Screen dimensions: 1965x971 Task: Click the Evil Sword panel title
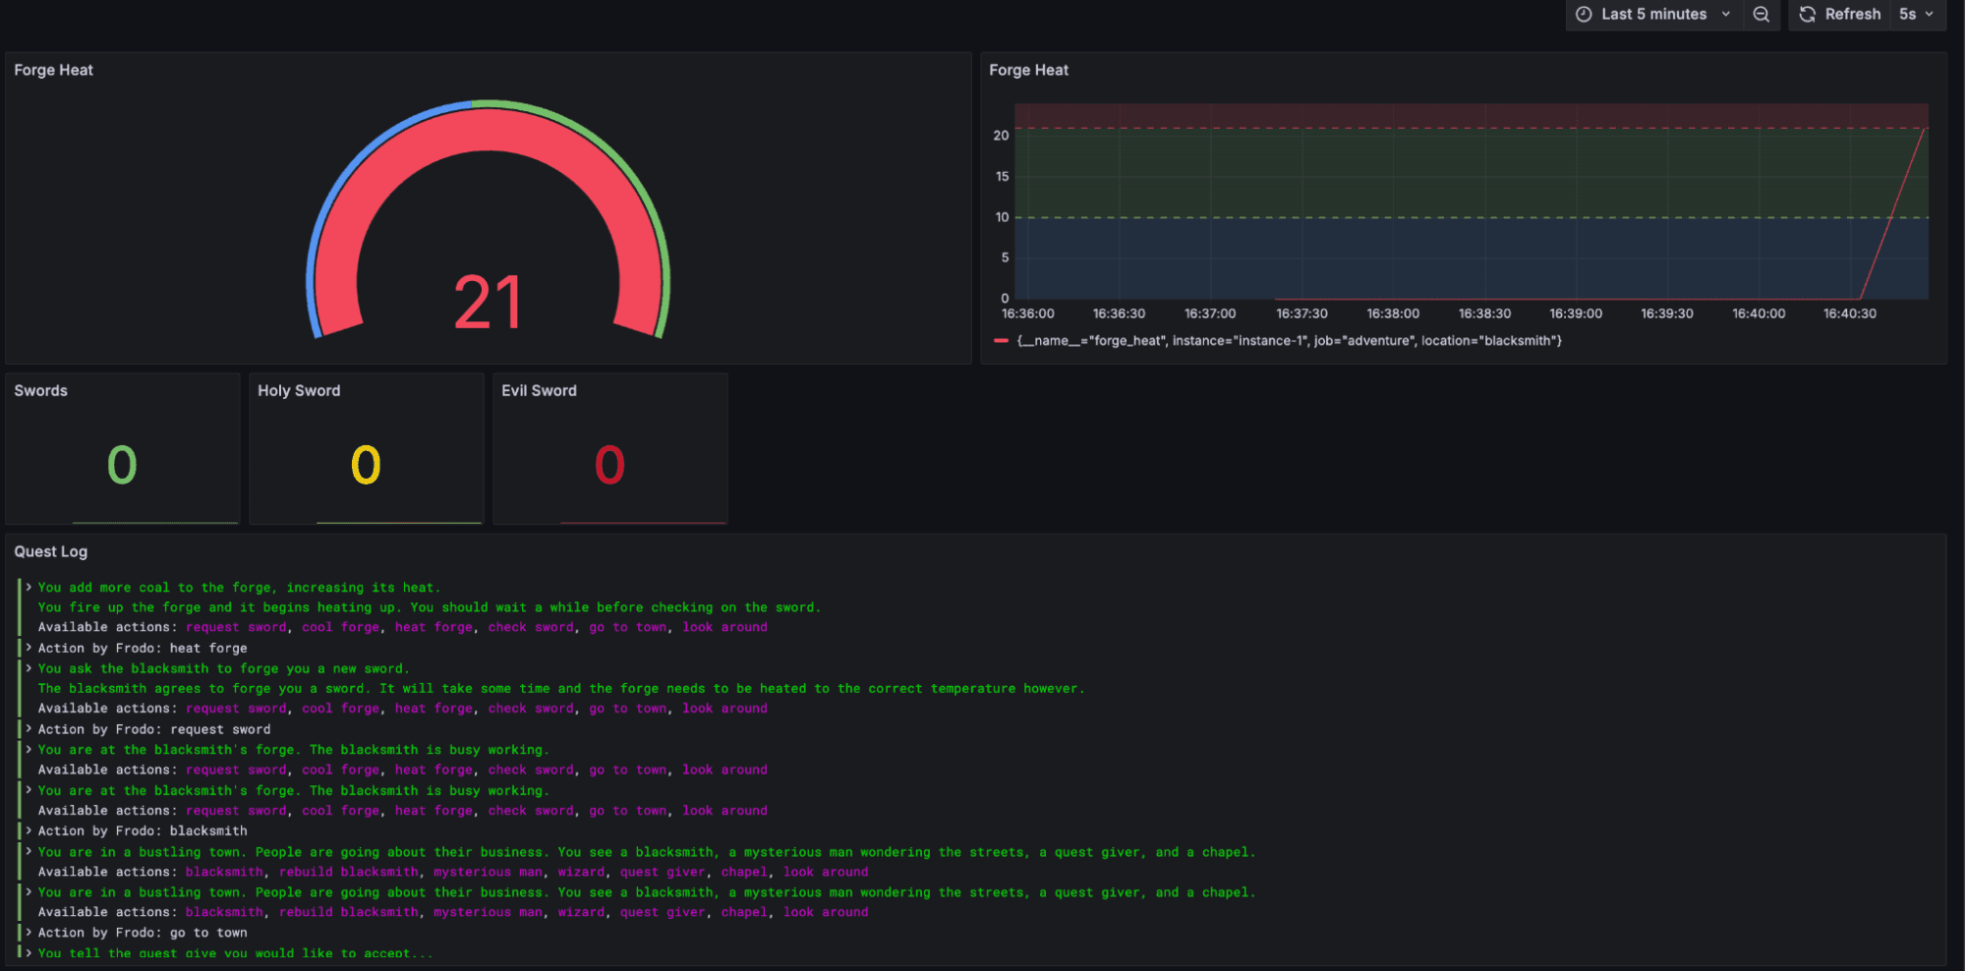tap(538, 390)
